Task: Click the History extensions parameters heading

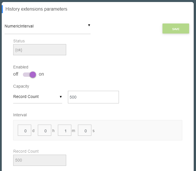Action: tap(36, 9)
